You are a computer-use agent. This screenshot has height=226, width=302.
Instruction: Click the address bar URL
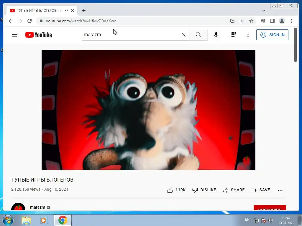(x=81, y=21)
